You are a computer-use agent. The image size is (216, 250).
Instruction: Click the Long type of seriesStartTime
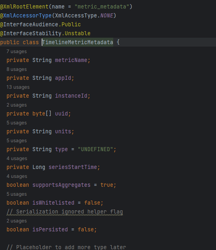click(39, 167)
